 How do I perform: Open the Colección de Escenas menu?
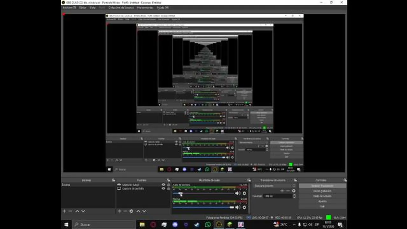coord(121,8)
